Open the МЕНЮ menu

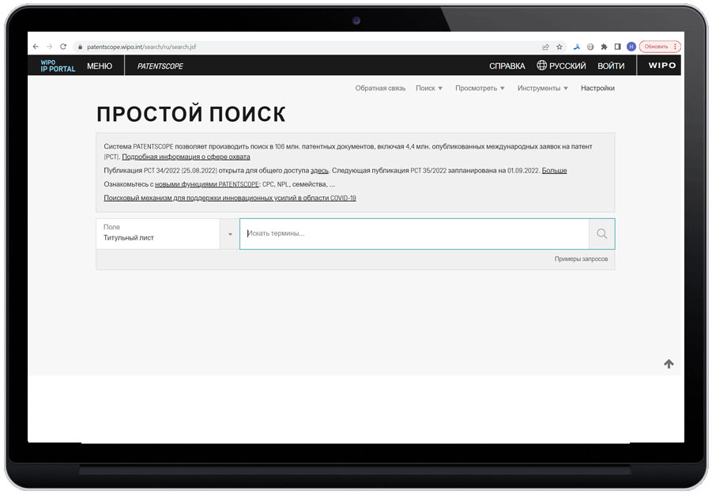[100, 65]
